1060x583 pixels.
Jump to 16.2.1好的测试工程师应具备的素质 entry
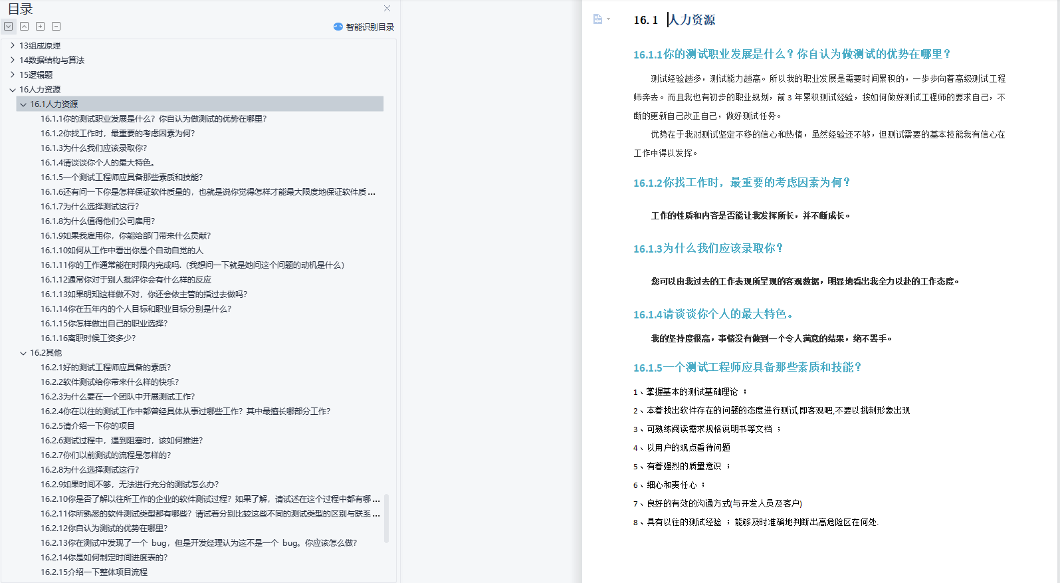106,368
